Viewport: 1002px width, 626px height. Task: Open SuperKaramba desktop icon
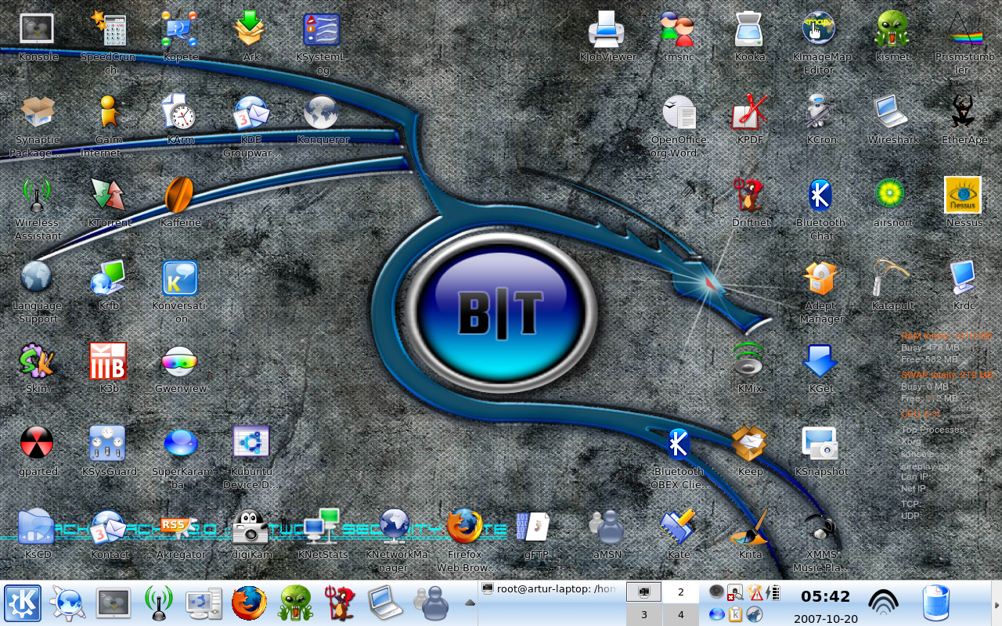(180, 443)
